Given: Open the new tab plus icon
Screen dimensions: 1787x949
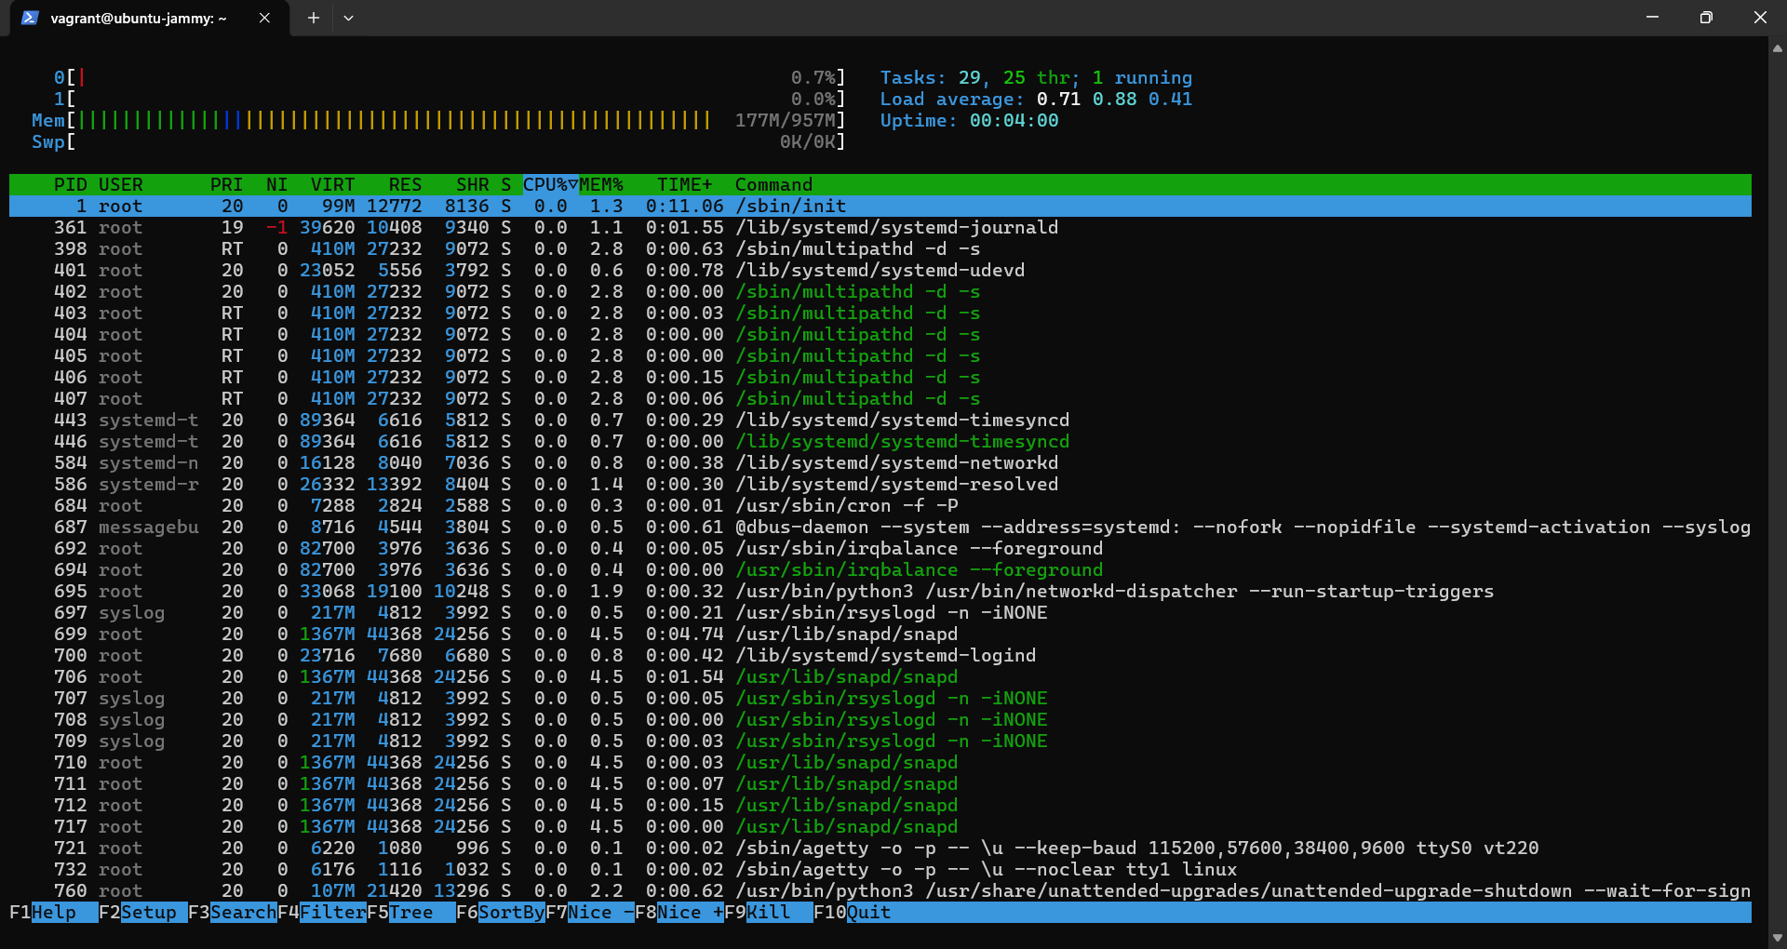Looking at the screenshot, I should pos(313,18).
